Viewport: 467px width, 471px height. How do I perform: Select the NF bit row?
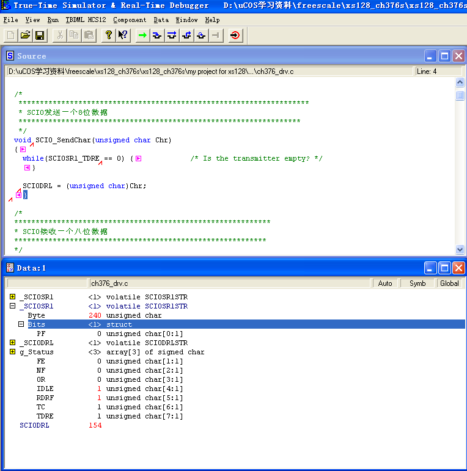tap(236, 370)
